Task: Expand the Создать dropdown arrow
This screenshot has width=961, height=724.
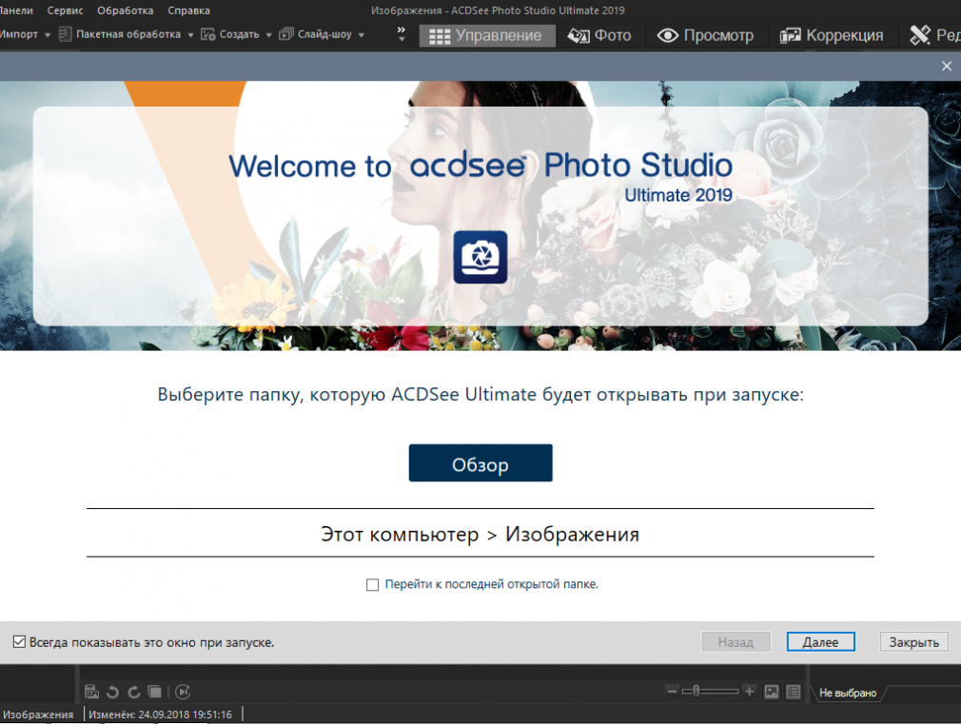Action: [268, 35]
